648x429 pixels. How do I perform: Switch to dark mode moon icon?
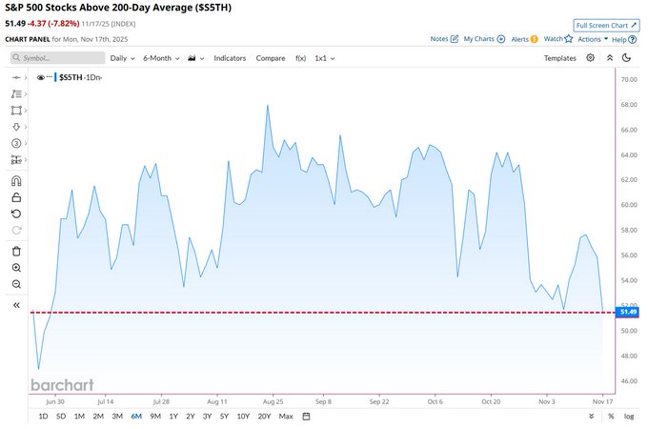(626, 58)
